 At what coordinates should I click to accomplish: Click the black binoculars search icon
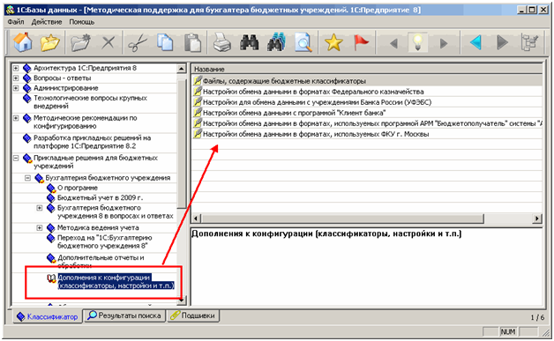click(249, 42)
